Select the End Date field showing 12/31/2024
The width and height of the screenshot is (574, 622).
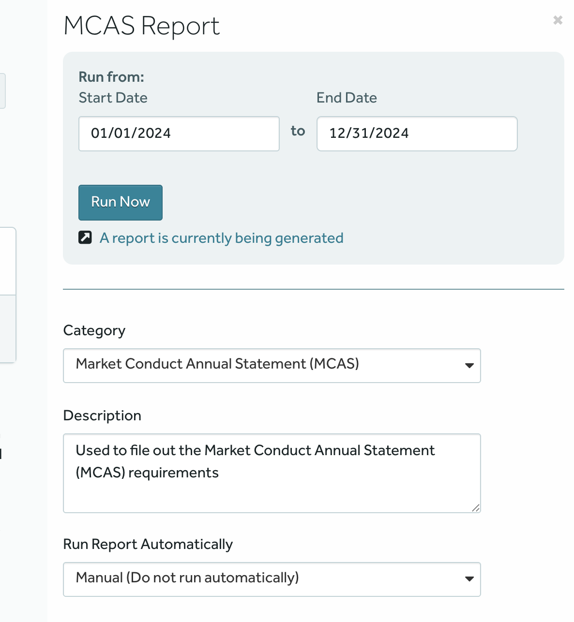point(417,133)
